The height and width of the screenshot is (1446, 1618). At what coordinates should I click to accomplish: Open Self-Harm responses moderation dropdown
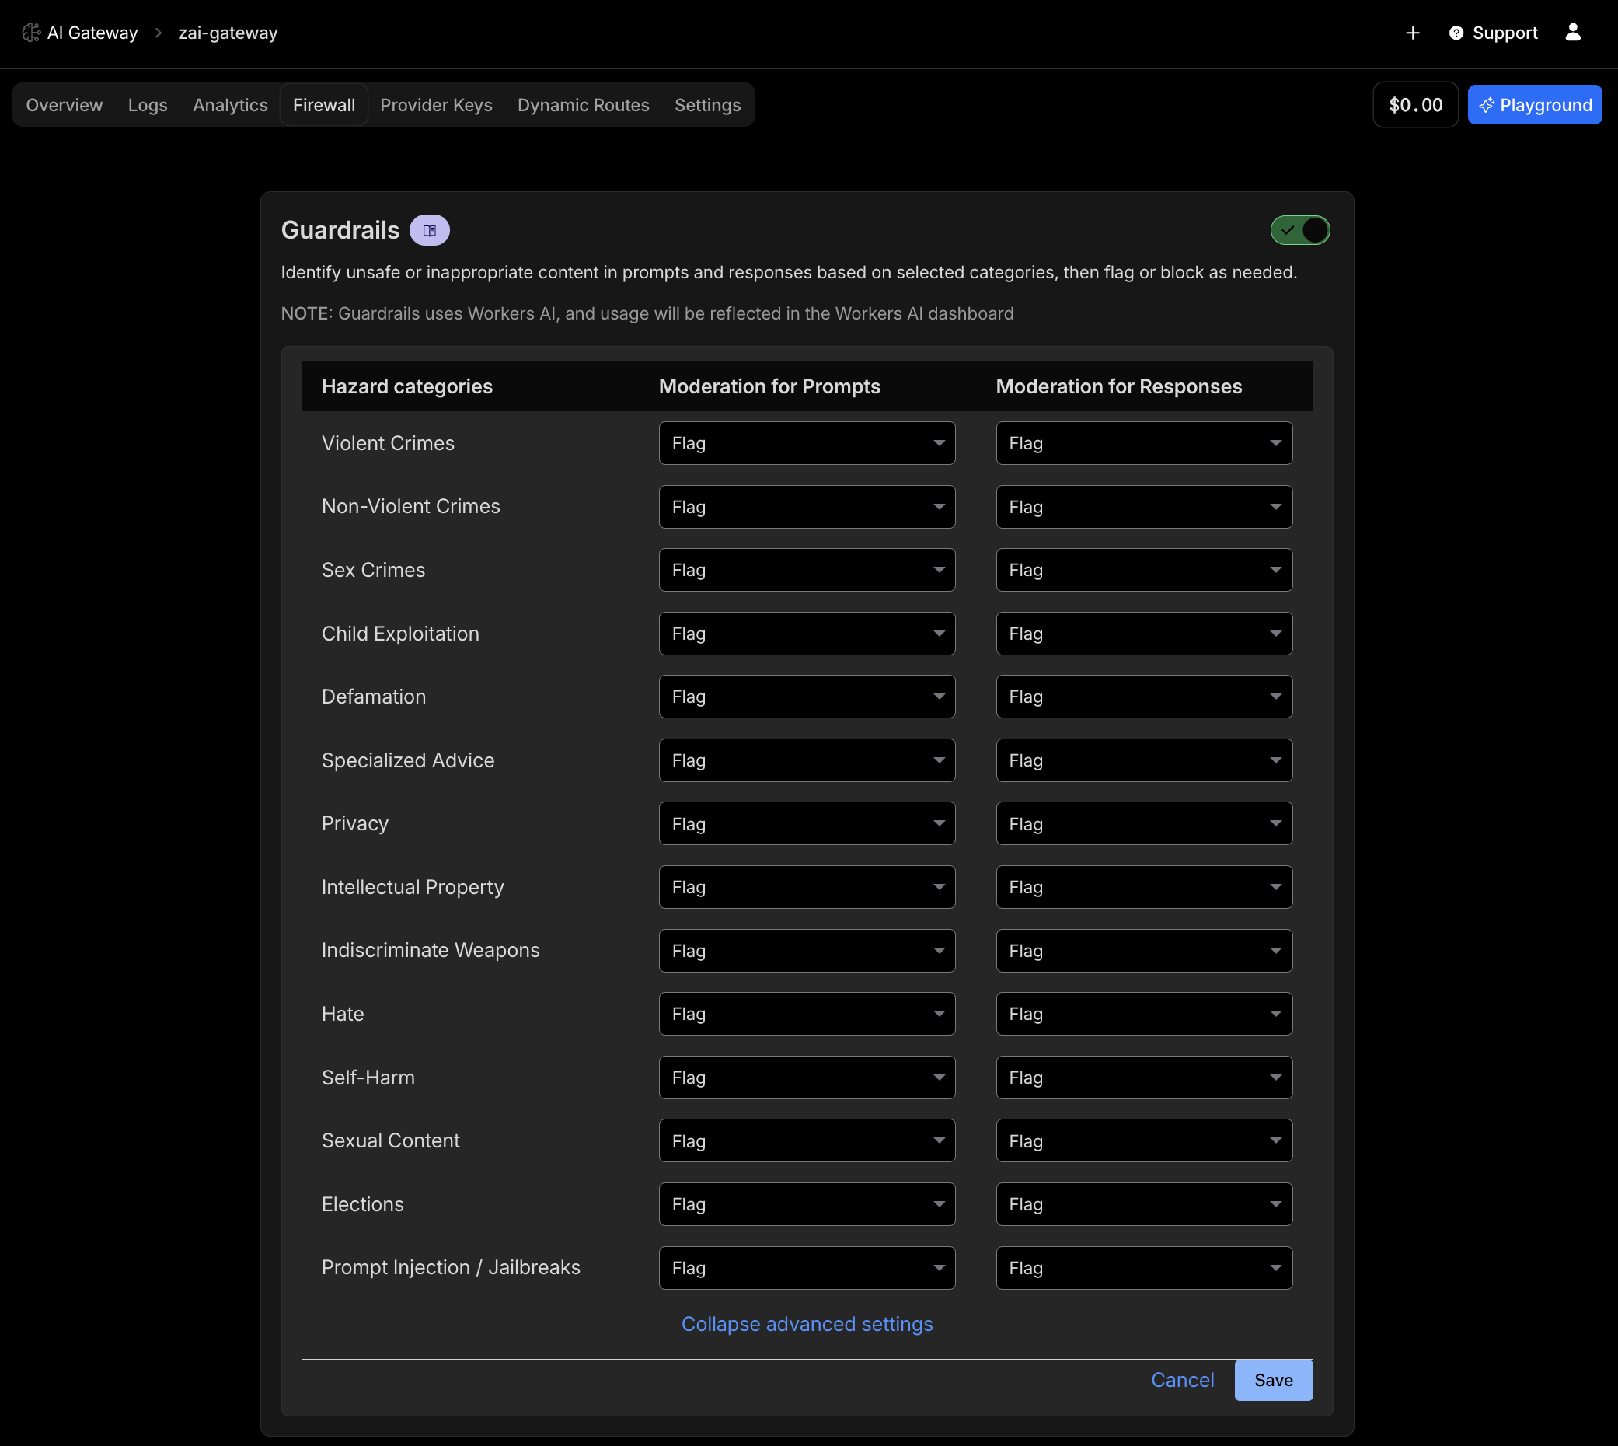pyautogui.click(x=1144, y=1078)
